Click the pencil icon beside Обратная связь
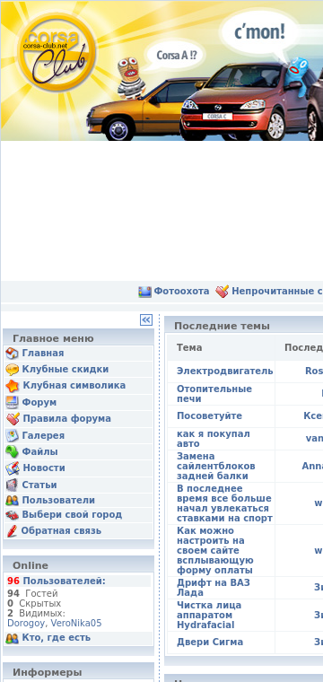323x682 pixels. click(x=12, y=530)
